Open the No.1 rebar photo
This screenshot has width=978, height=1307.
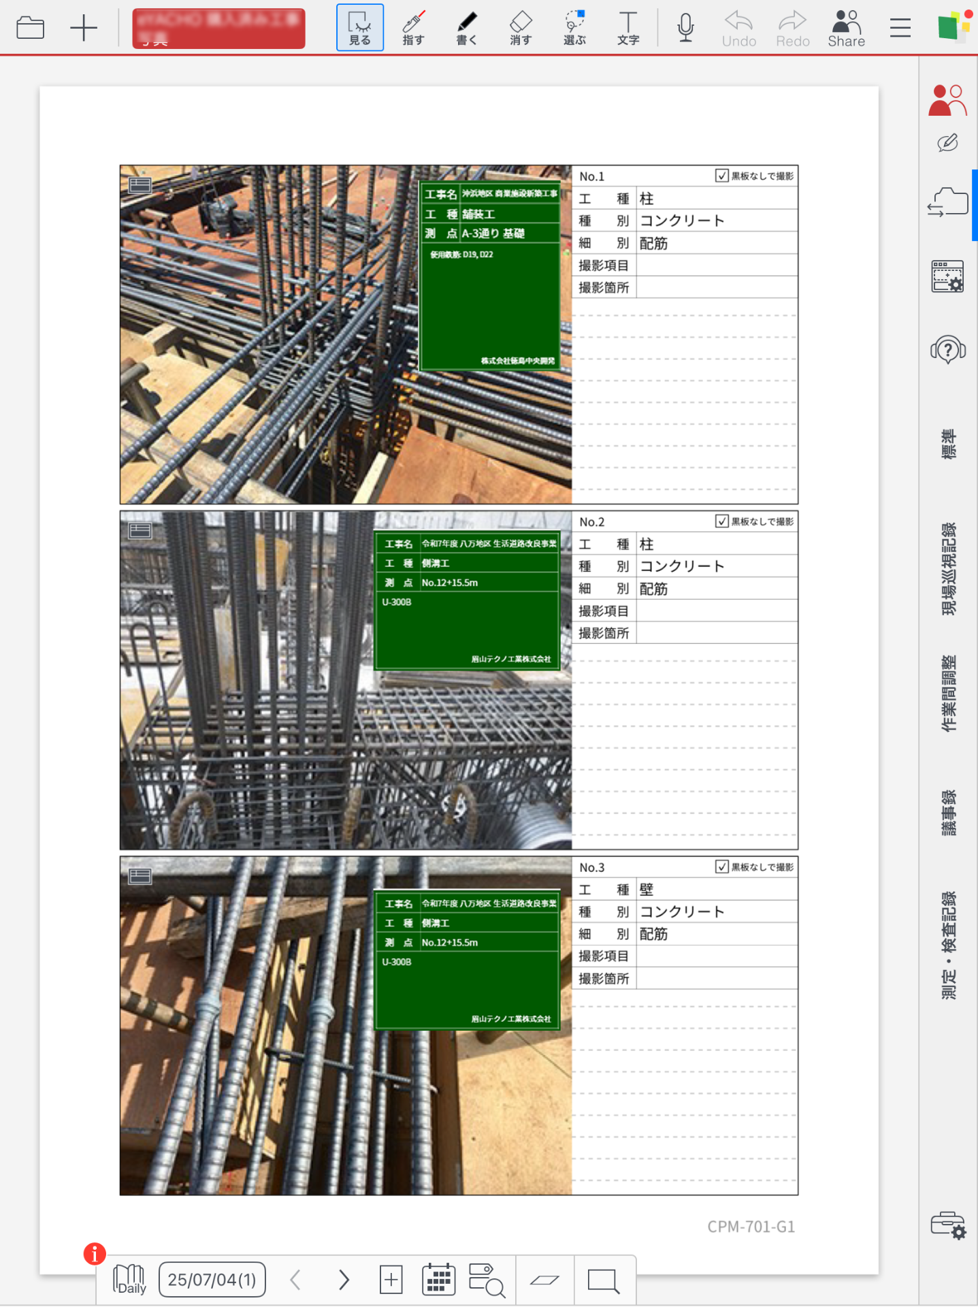[x=346, y=334]
